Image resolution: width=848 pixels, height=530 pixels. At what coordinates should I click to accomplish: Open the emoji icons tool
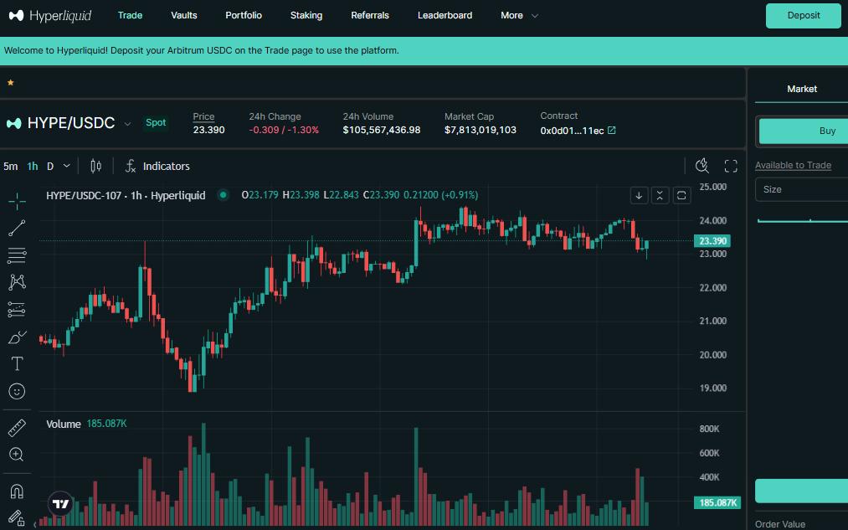click(x=17, y=391)
